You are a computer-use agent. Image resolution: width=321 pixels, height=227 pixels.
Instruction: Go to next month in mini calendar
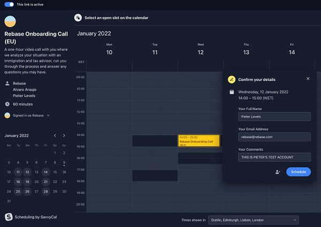point(64,135)
